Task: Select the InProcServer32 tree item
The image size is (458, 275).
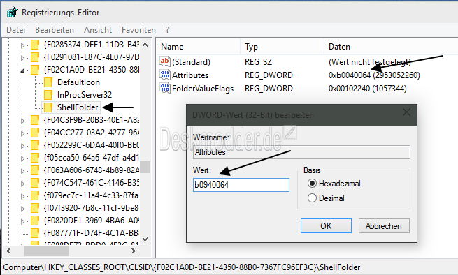Action: (x=85, y=95)
